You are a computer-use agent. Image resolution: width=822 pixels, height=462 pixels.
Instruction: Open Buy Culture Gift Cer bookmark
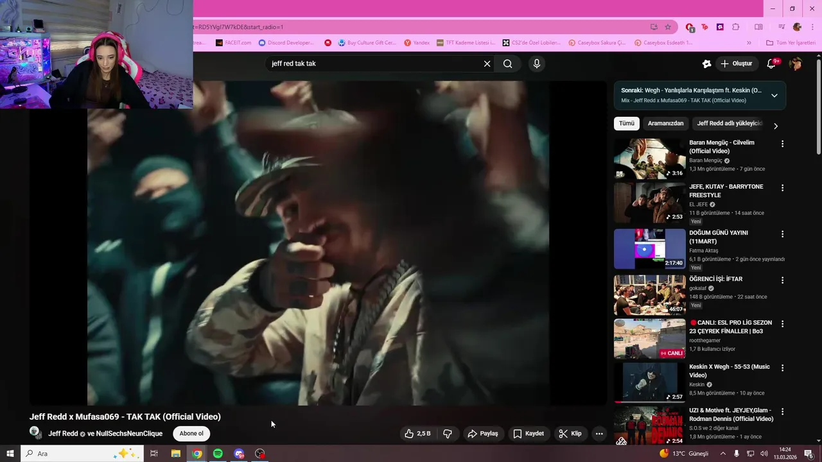pyautogui.click(x=367, y=43)
